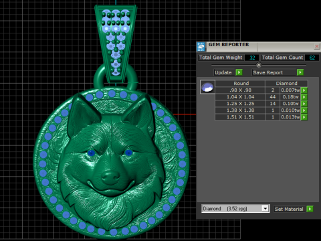Viewport: 321px width, 241px height.
Task: Close the Gem Reporter panel
Action: [x=316, y=46]
